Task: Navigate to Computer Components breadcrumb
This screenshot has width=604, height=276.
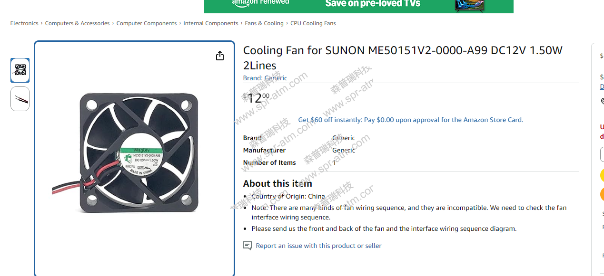Action: [147, 23]
